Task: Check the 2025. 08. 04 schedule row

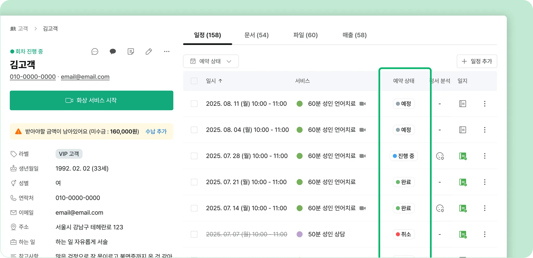Action: [x=194, y=130]
